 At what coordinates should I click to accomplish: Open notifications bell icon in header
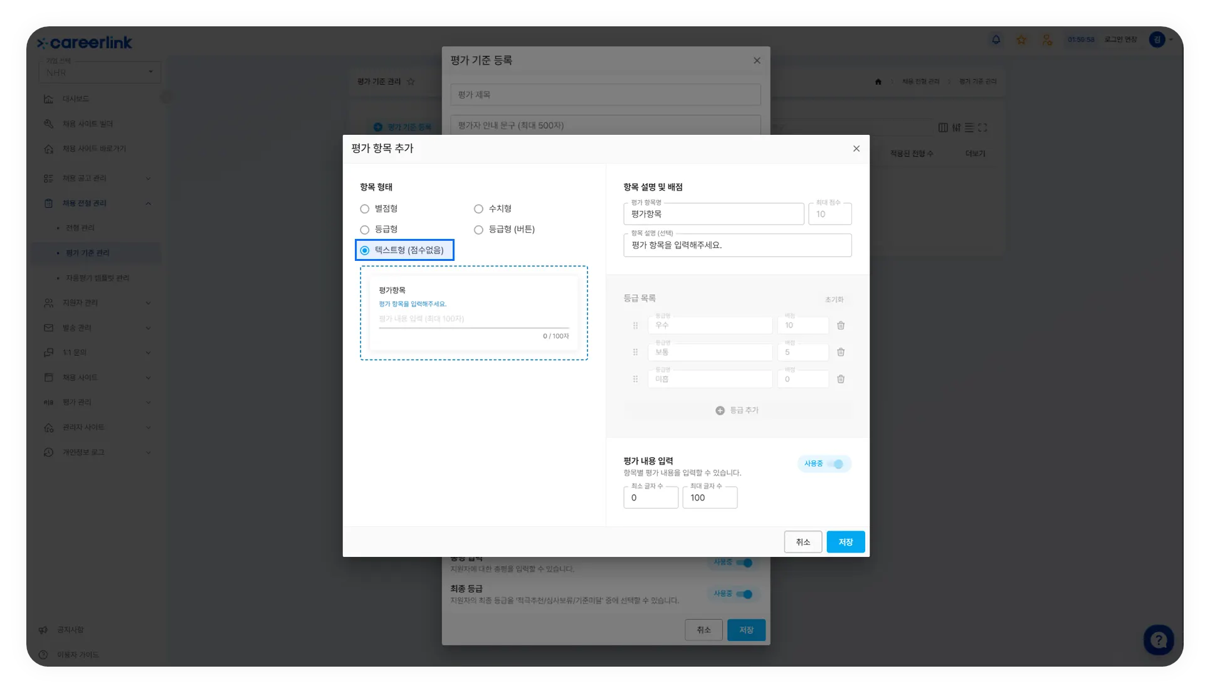coord(996,40)
